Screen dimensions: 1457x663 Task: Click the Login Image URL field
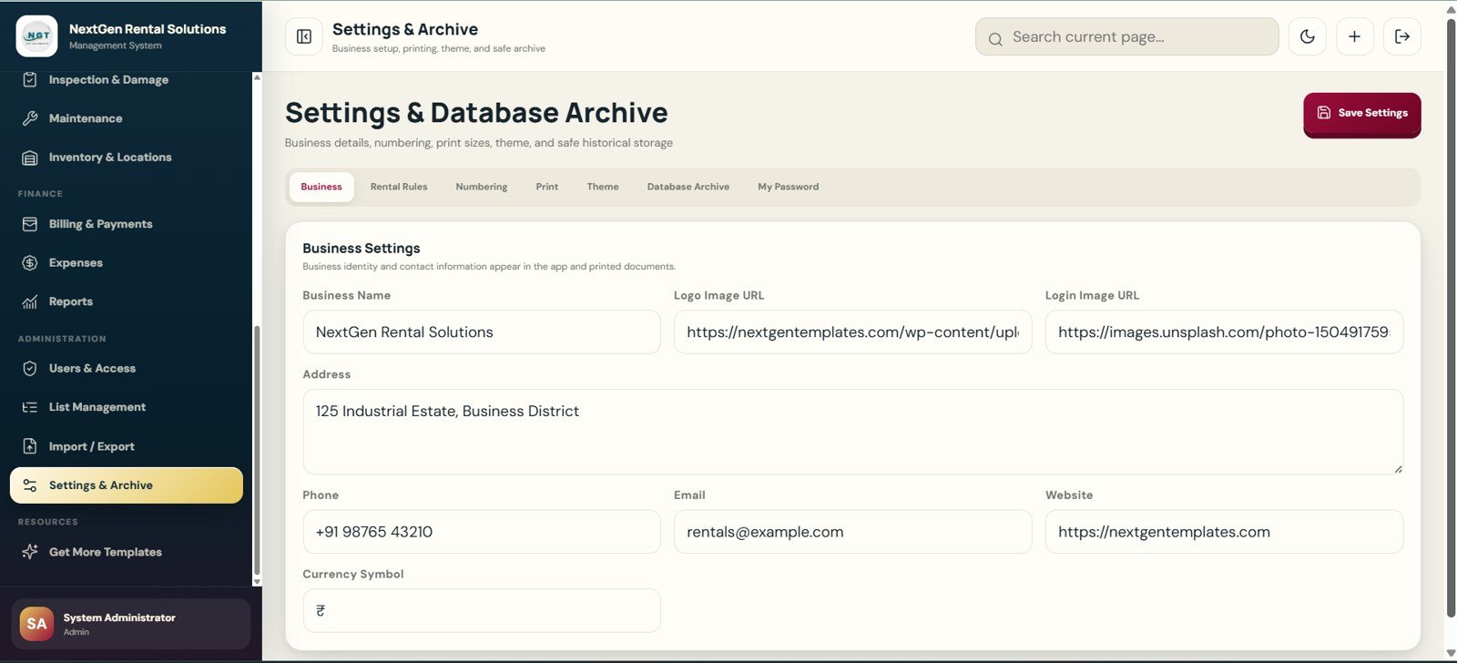point(1224,332)
